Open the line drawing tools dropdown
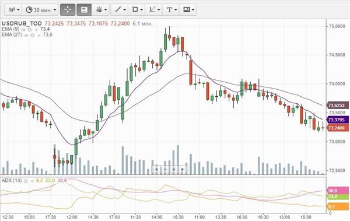The image size is (350, 221). click(x=120, y=9)
